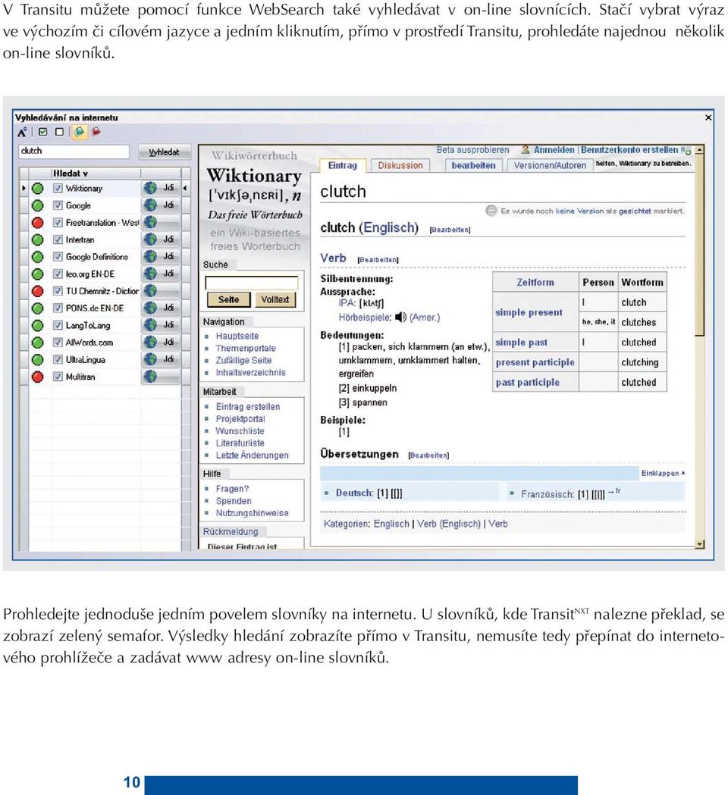Viewport: 728px width, 795px height.
Task: Click the globe button in Multitran row
Action: pyautogui.click(x=160, y=377)
